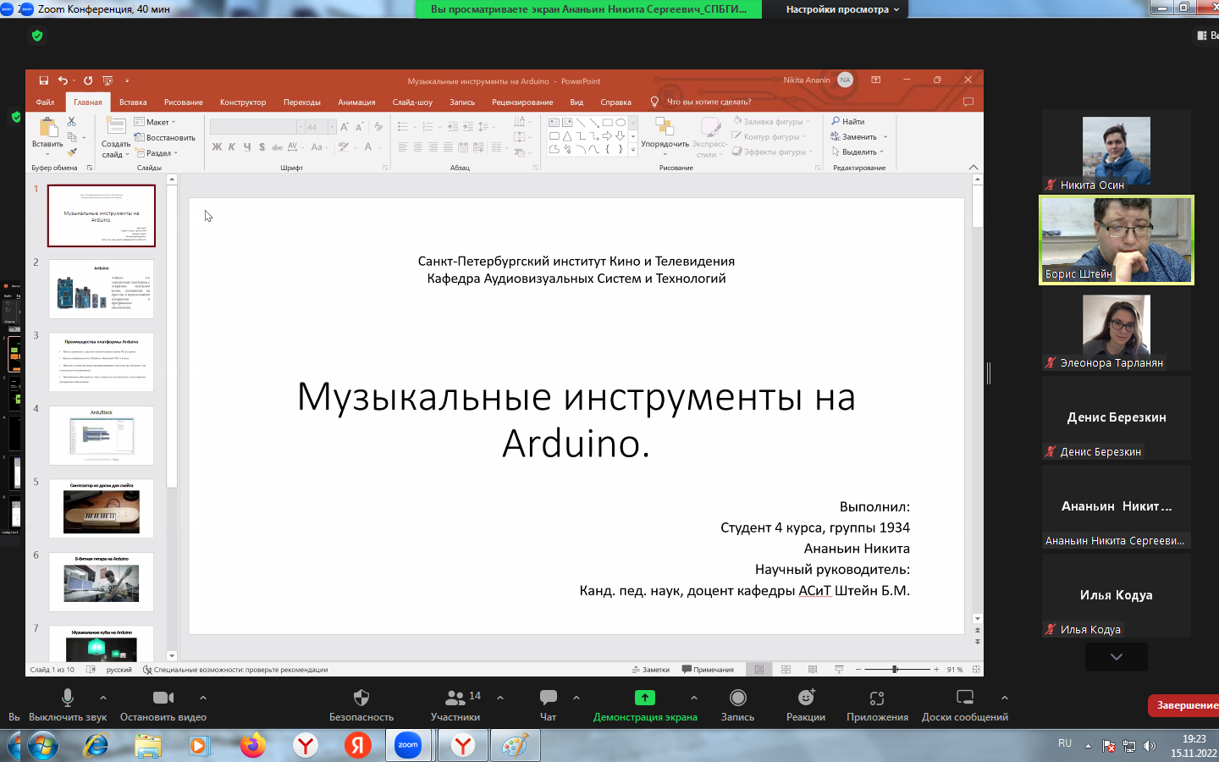Click Демонстрация экрана share screen button
Image resolution: width=1219 pixels, height=762 pixels.
tap(645, 705)
